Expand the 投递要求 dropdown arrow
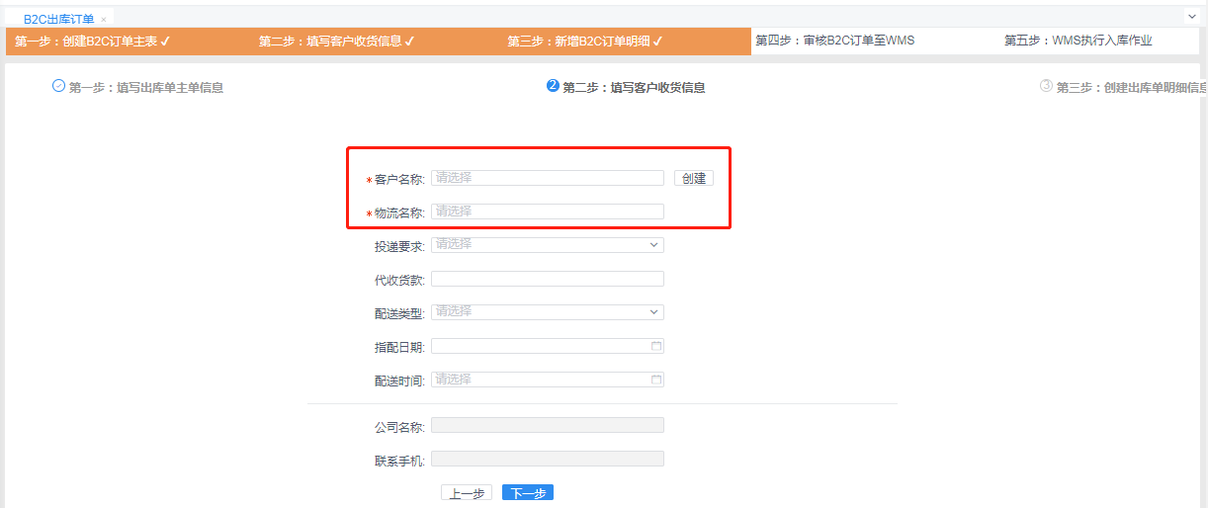 pos(654,245)
